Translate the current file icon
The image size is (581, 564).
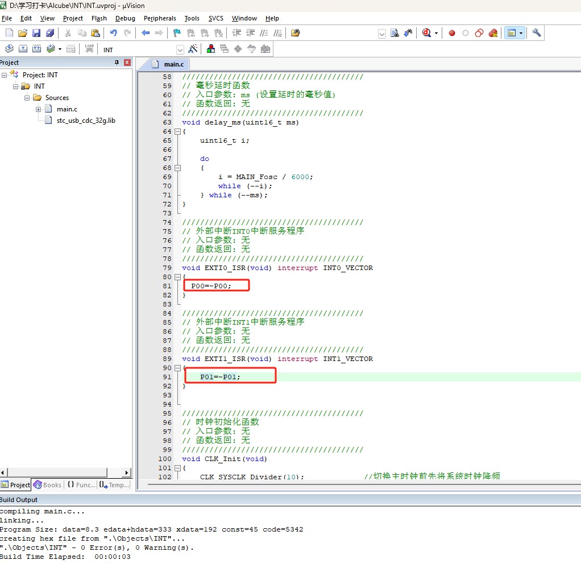(x=9, y=49)
